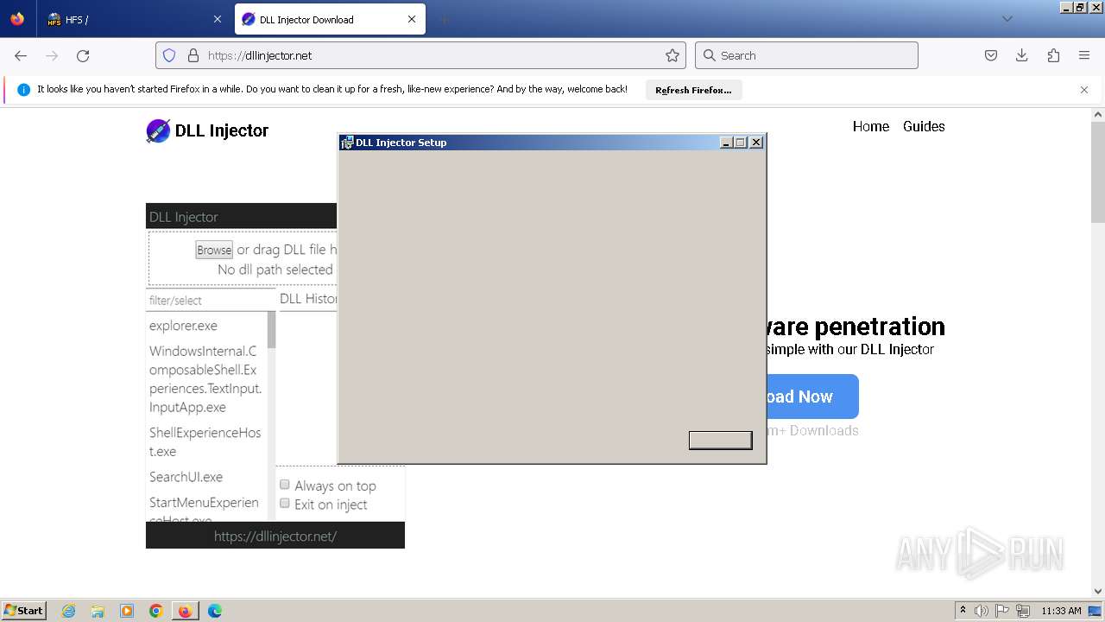Click Firefox icon in the taskbar

pyautogui.click(x=185, y=611)
